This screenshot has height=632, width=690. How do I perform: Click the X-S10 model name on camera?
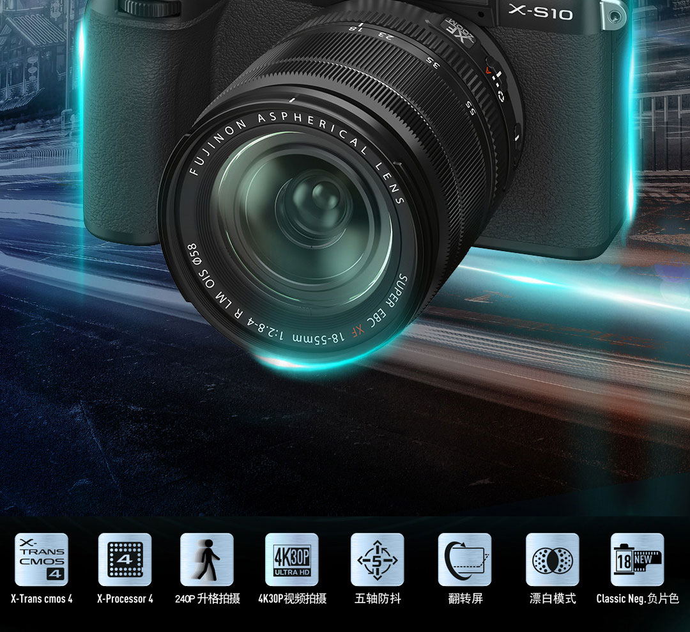click(540, 12)
